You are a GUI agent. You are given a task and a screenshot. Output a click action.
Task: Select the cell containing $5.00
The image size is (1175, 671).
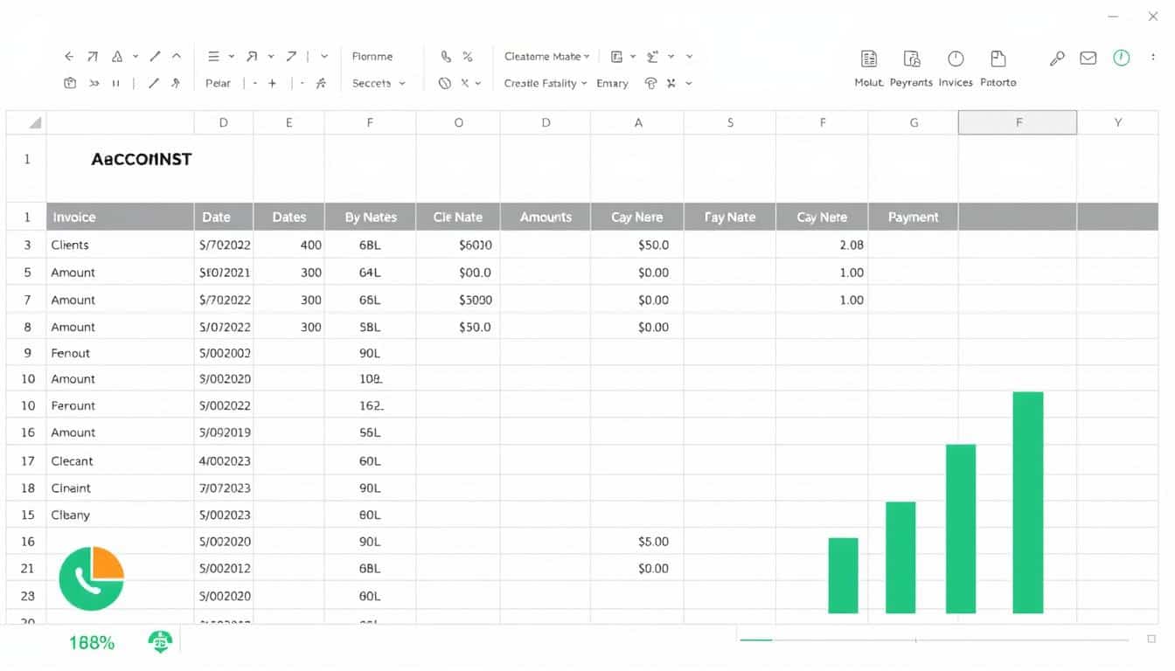[638, 542]
